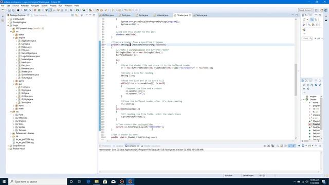Screen dimensions: 329x185
Task: Switch to Gradle Executions tab
Action: 151,146
